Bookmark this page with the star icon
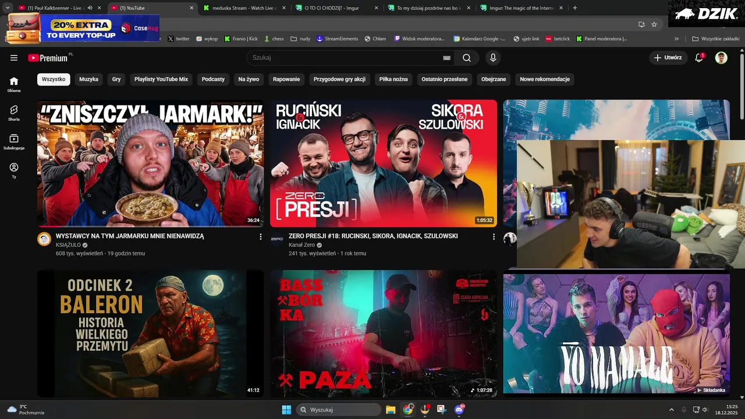 pos(654,24)
